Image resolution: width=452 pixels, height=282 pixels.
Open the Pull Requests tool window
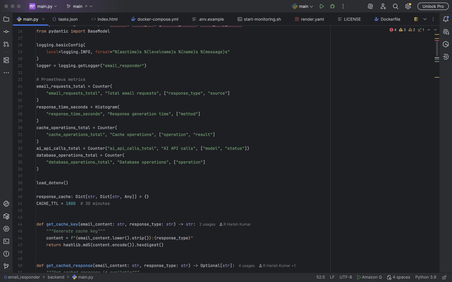coord(6,44)
